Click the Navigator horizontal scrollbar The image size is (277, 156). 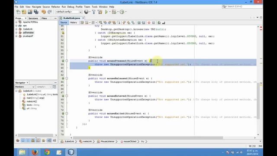[x=36, y=135]
